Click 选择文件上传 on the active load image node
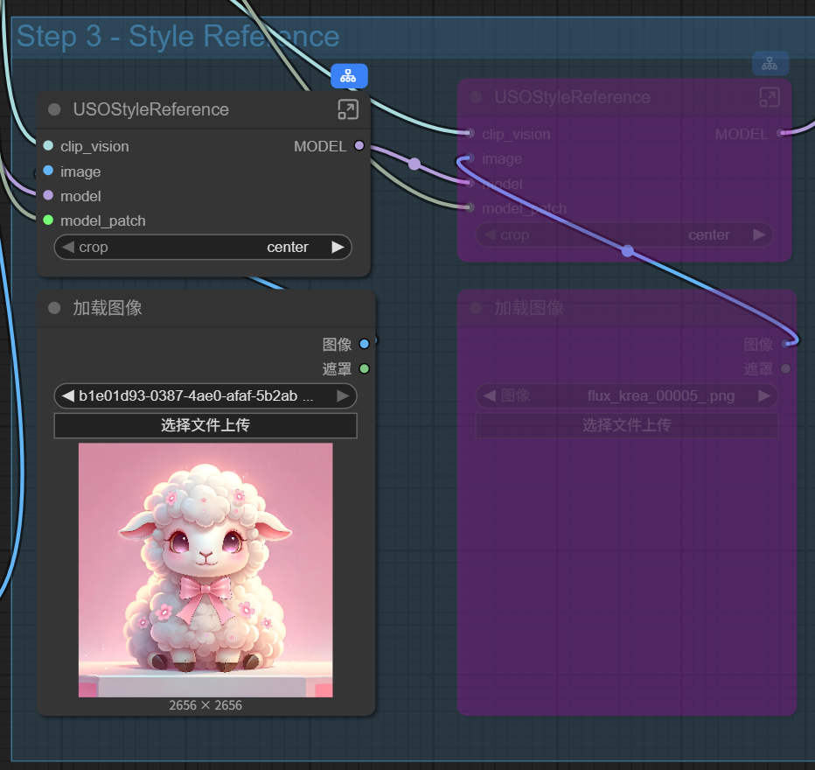Viewport: 815px width, 770px height. coord(205,425)
